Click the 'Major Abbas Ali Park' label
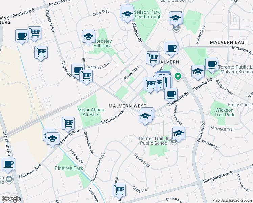253x203 pixels. [x=91, y=112]
